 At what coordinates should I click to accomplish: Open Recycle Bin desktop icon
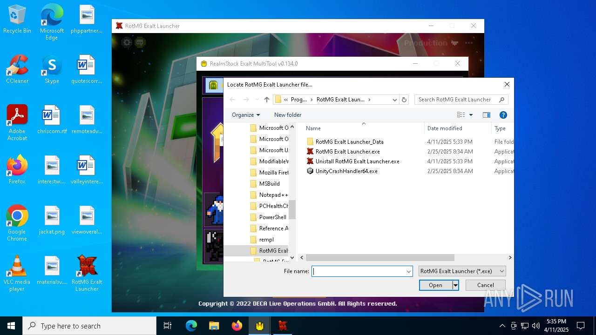[17, 20]
